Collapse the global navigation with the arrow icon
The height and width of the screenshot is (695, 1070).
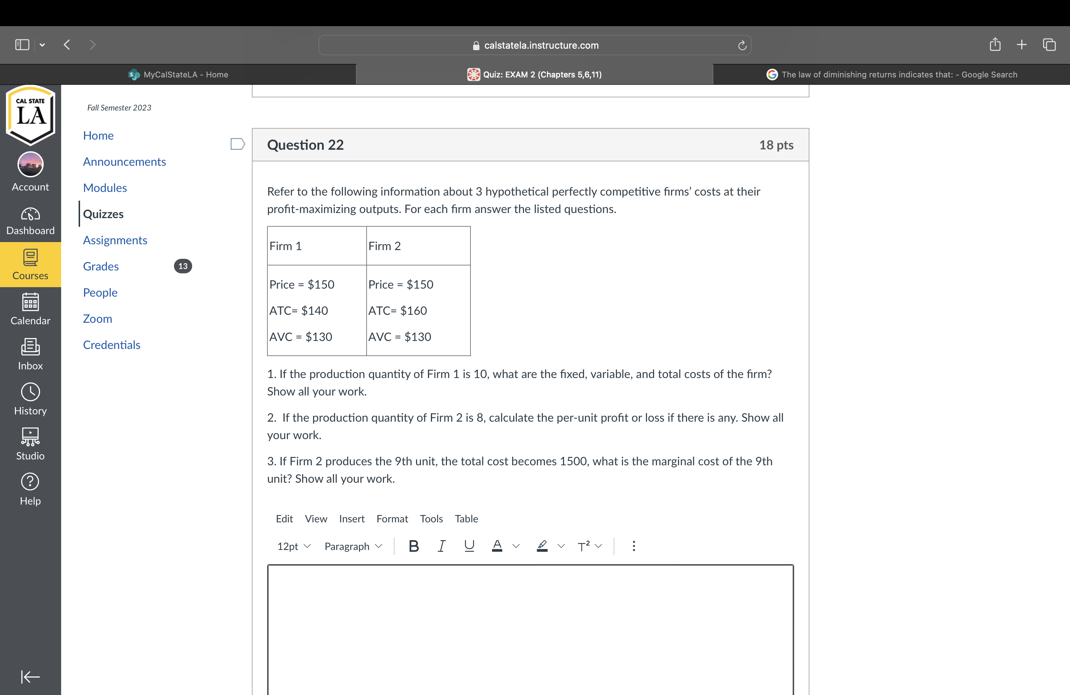(30, 676)
